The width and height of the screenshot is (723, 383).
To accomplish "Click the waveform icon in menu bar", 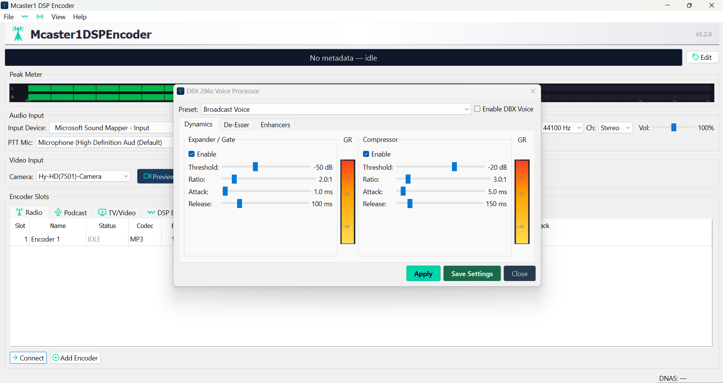I will (25, 17).
